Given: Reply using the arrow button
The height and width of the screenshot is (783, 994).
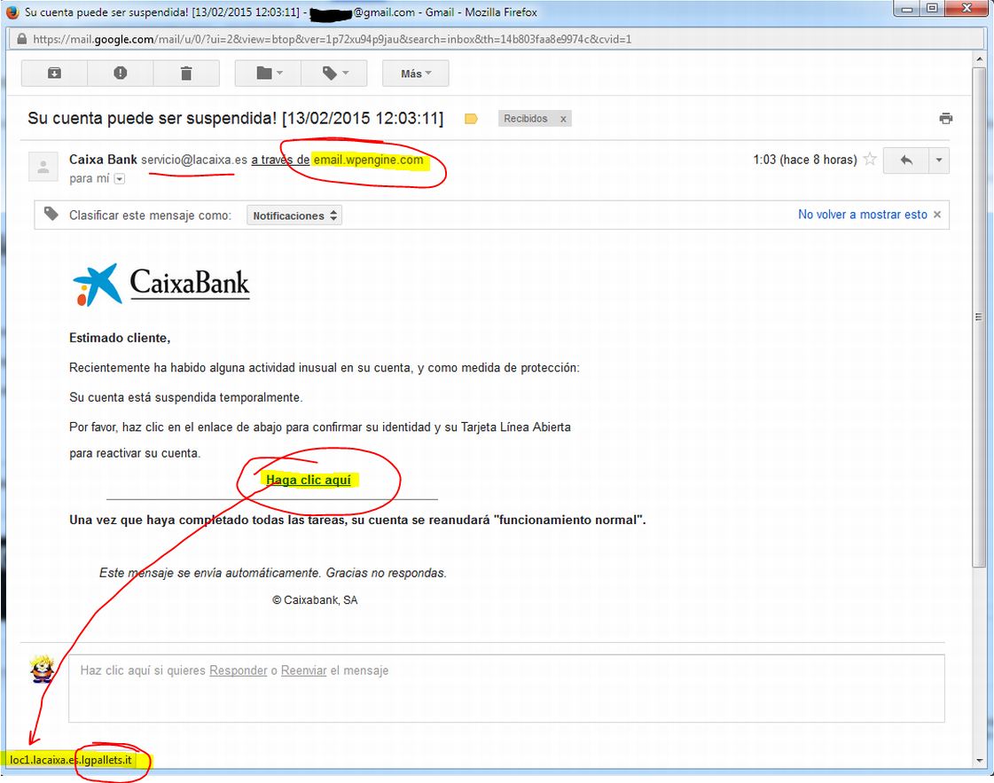Looking at the screenshot, I should [906, 161].
